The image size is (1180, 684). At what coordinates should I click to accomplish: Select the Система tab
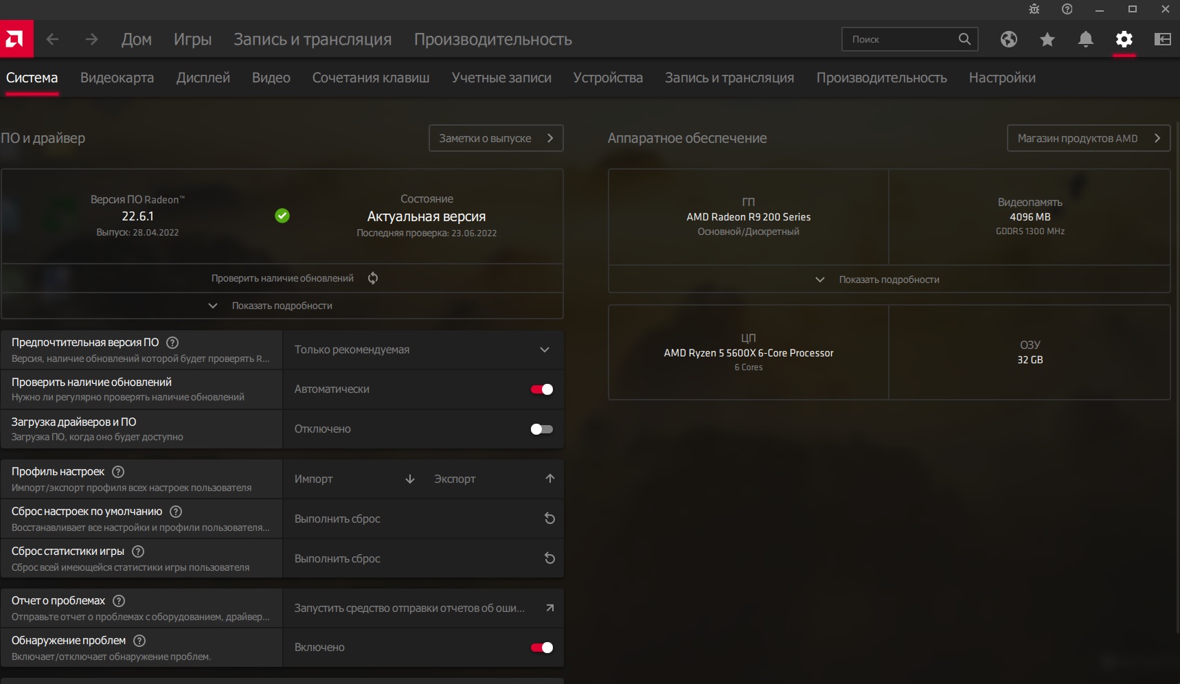32,78
